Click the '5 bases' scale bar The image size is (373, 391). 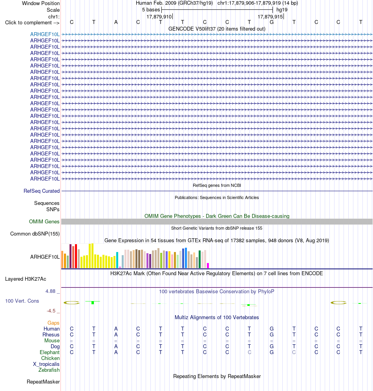click(217, 10)
